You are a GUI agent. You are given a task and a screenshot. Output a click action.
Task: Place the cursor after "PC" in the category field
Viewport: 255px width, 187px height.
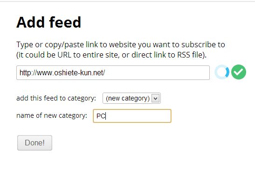(106, 116)
